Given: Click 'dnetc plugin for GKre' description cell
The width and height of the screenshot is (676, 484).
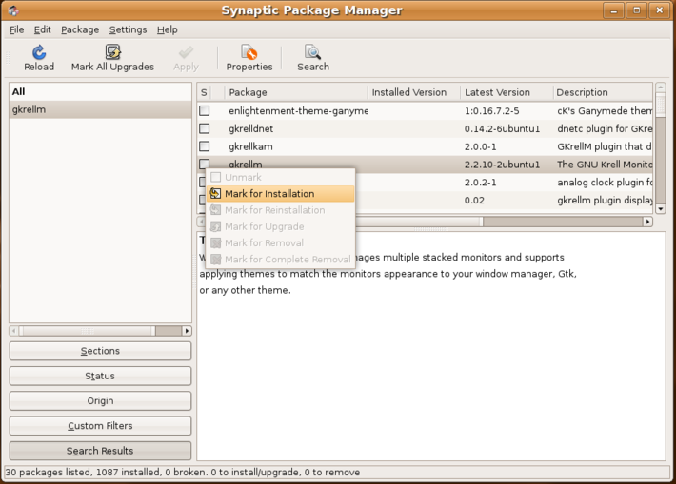Looking at the screenshot, I should click(x=605, y=128).
